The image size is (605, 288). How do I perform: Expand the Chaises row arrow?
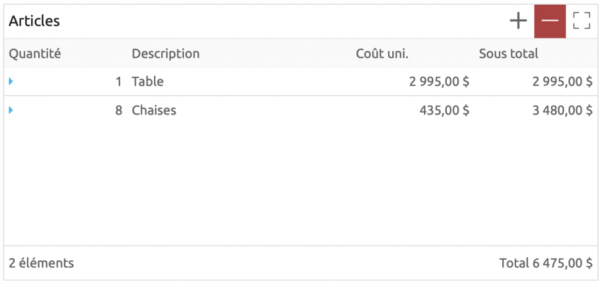11,110
